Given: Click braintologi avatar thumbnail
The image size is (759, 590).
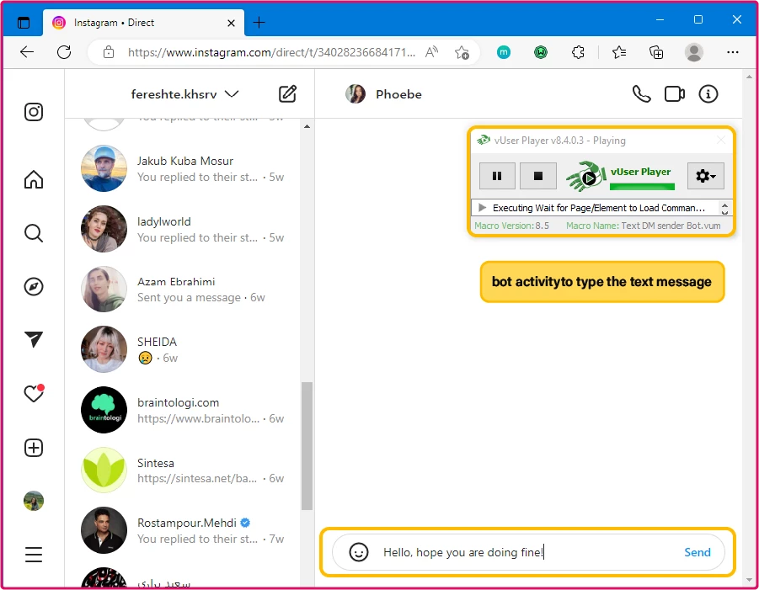Looking at the screenshot, I should click(x=104, y=410).
